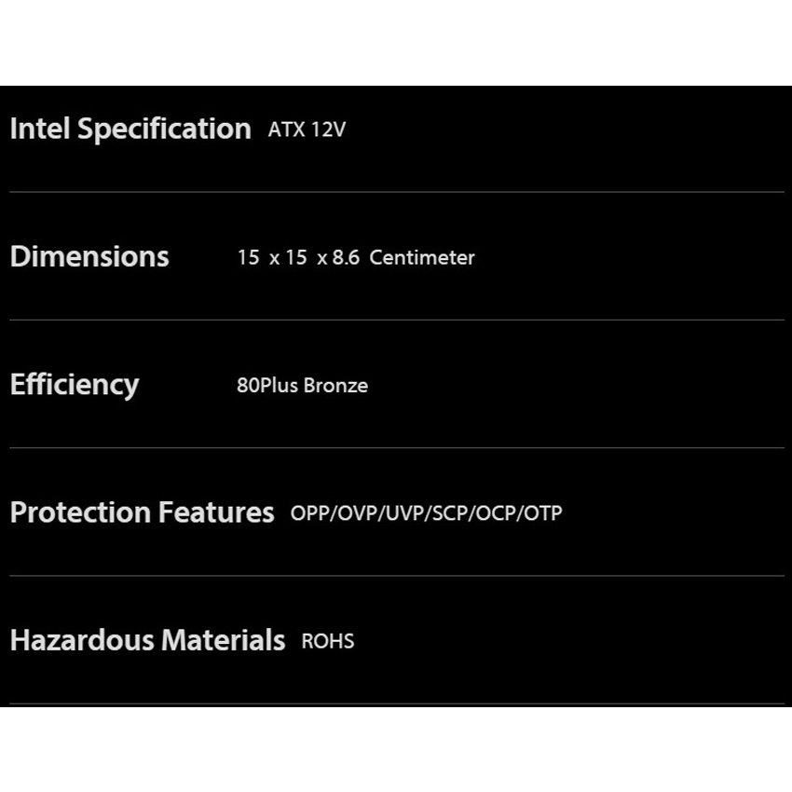Image resolution: width=792 pixels, height=792 pixels.
Task: Click the OVP abbreviation in protection list
Action: click(x=357, y=512)
